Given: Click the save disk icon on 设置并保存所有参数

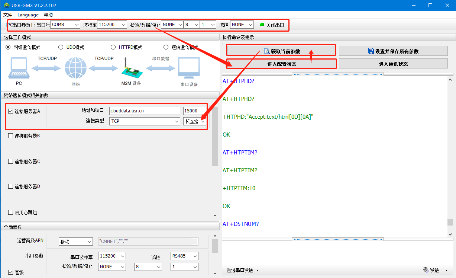Looking at the screenshot, I should (370, 51).
